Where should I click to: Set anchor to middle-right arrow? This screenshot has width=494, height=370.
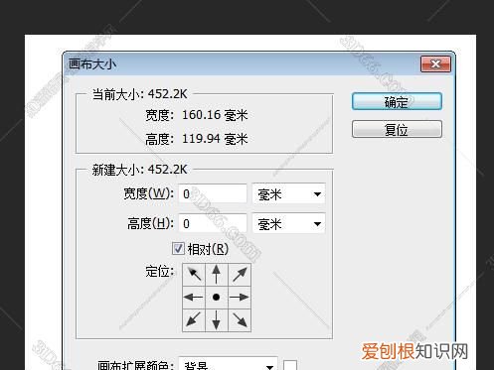click(x=240, y=297)
